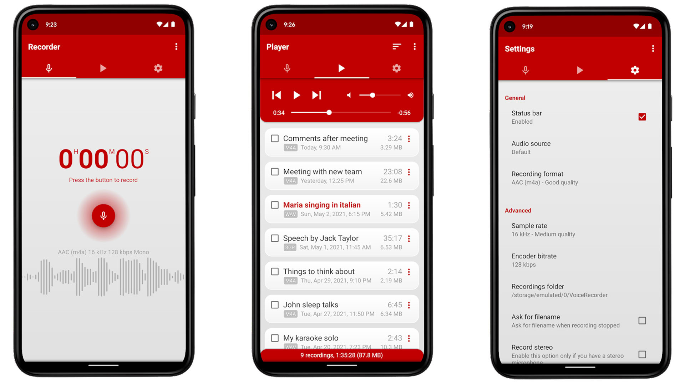This screenshot has width=685, height=385.
Task: Expand options menu for Comments after meeting
Action: tap(409, 139)
